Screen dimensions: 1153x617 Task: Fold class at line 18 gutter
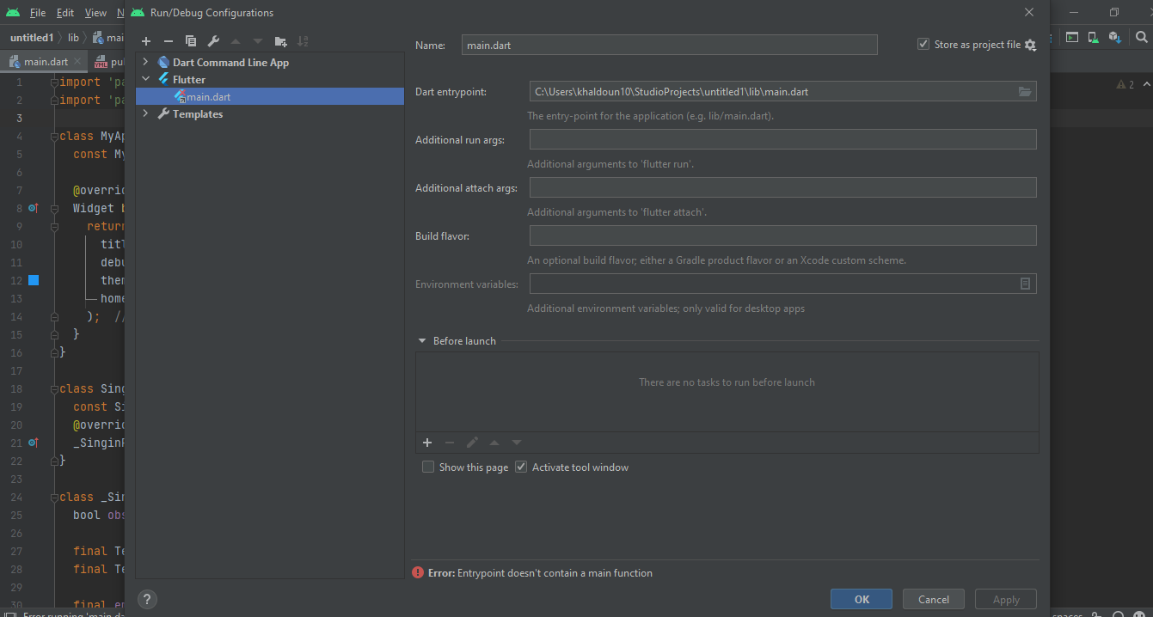(x=54, y=388)
